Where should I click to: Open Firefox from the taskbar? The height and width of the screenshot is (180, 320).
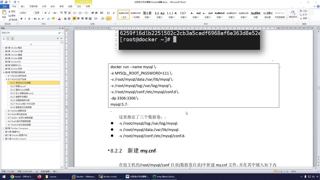click(39, 176)
